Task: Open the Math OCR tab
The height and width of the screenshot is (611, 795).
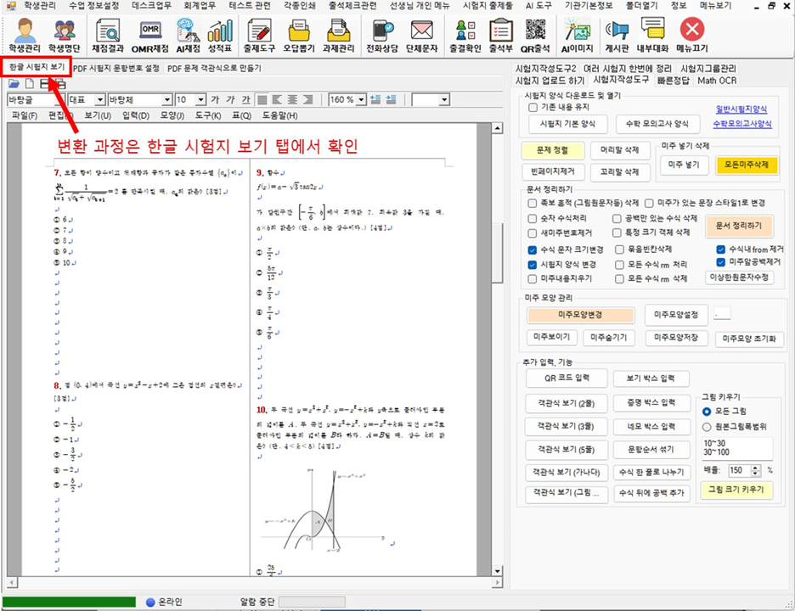Action: click(x=717, y=81)
